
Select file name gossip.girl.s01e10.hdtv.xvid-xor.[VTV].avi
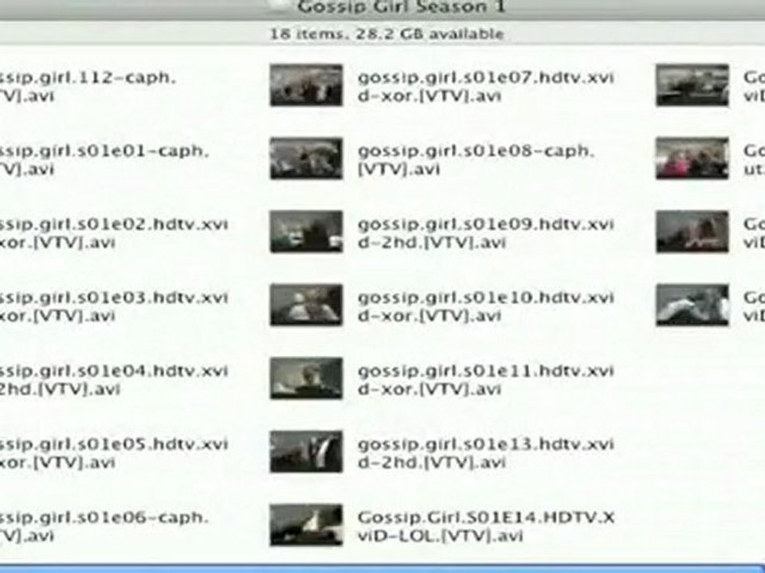(x=486, y=306)
